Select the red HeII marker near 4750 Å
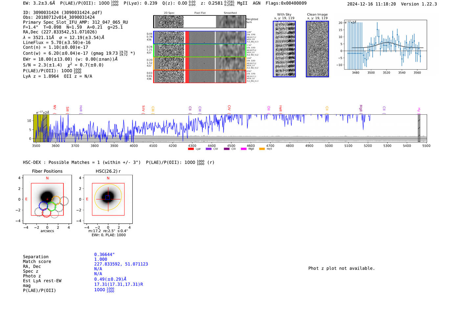Screen dimensions: 460x313 click(x=280, y=109)
